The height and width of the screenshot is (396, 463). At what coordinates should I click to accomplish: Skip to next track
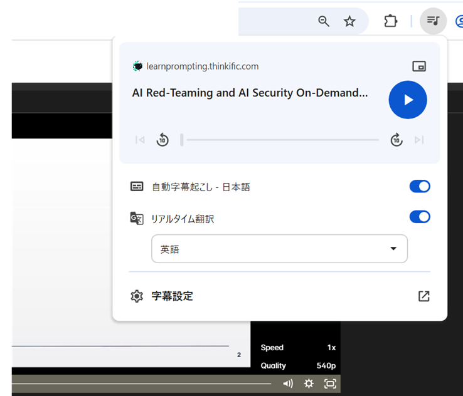coord(419,140)
